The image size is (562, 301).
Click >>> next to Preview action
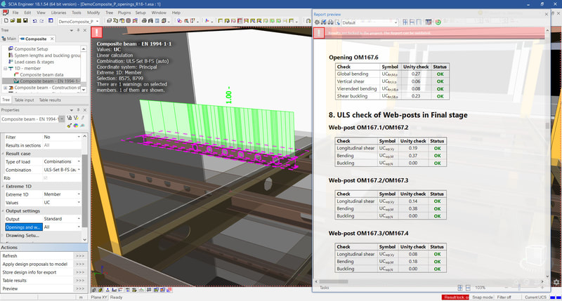(x=80, y=289)
